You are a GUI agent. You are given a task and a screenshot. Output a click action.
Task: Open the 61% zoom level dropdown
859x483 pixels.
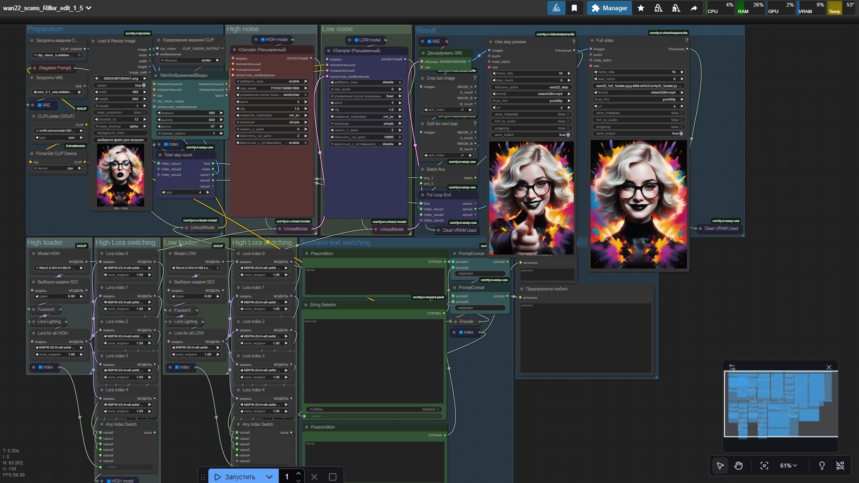click(x=788, y=466)
